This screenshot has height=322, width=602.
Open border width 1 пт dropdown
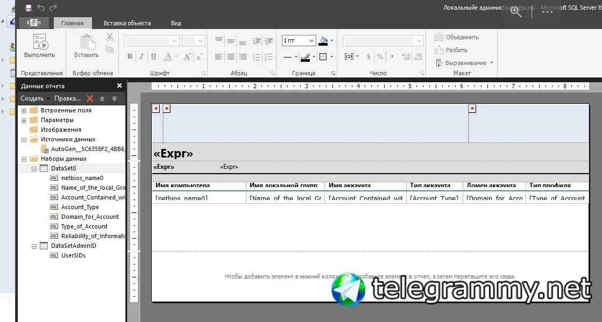point(311,40)
